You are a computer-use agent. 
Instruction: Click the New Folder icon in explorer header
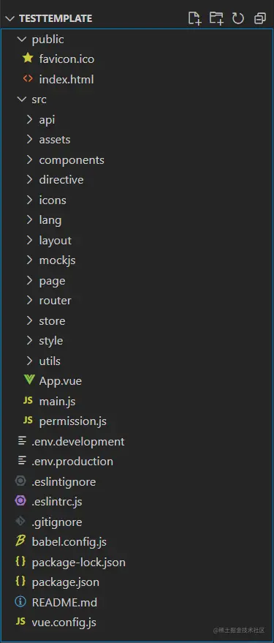(216, 18)
